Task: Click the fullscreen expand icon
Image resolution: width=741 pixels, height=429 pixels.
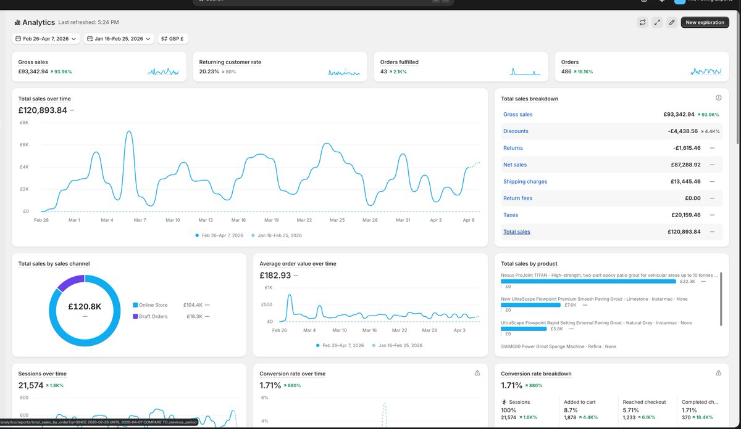Action: (657, 22)
